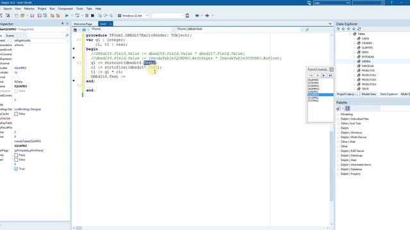The width and height of the screenshot is (410, 230).
Task: Open the alignment taRightJustify dropdown
Action: coord(67,40)
